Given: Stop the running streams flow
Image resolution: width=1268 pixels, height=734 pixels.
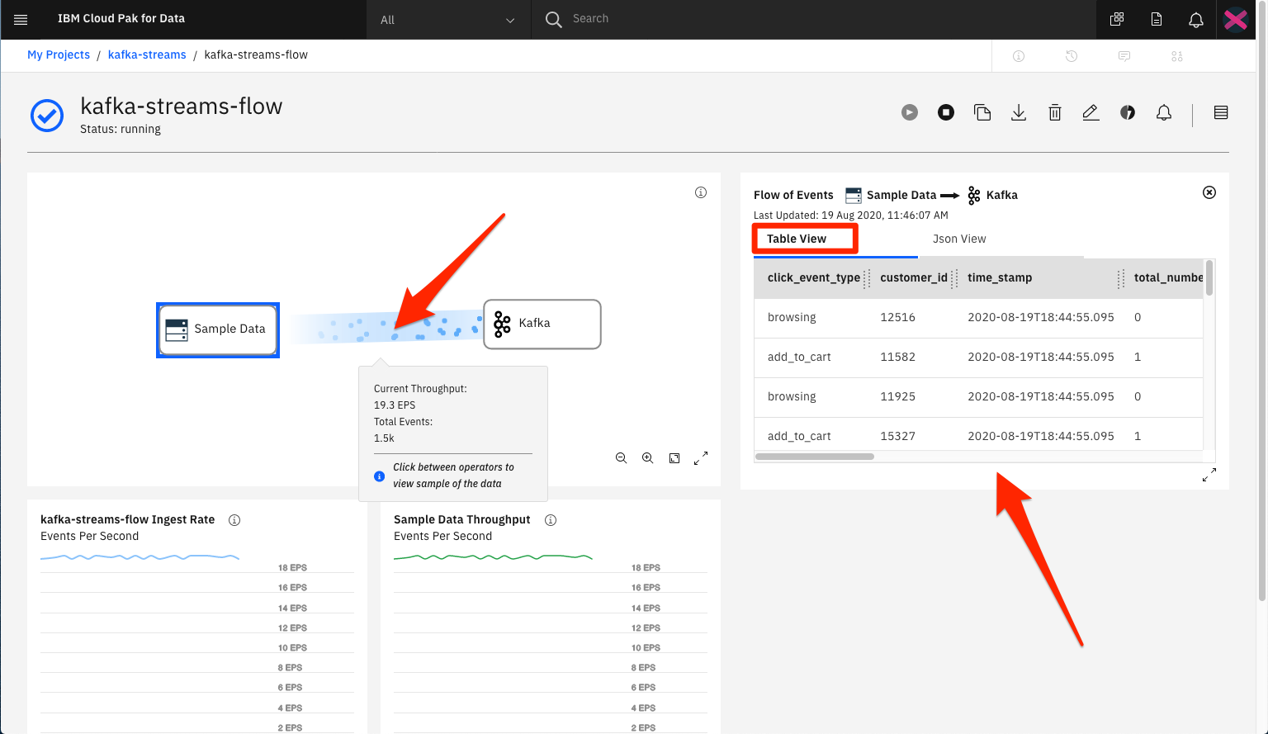Looking at the screenshot, I should [x=946, y=112].
